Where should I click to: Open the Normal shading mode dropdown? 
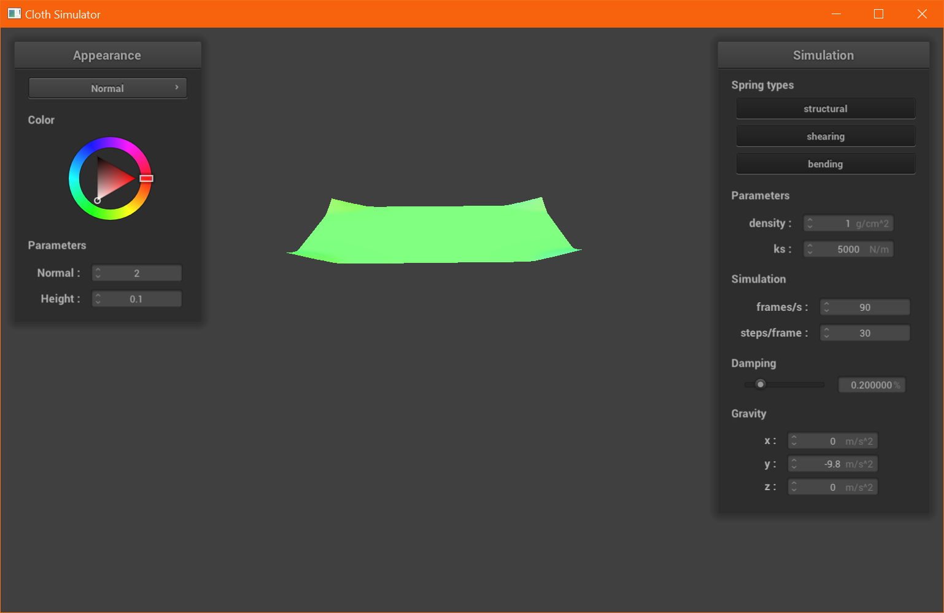[x=107, y=88]
